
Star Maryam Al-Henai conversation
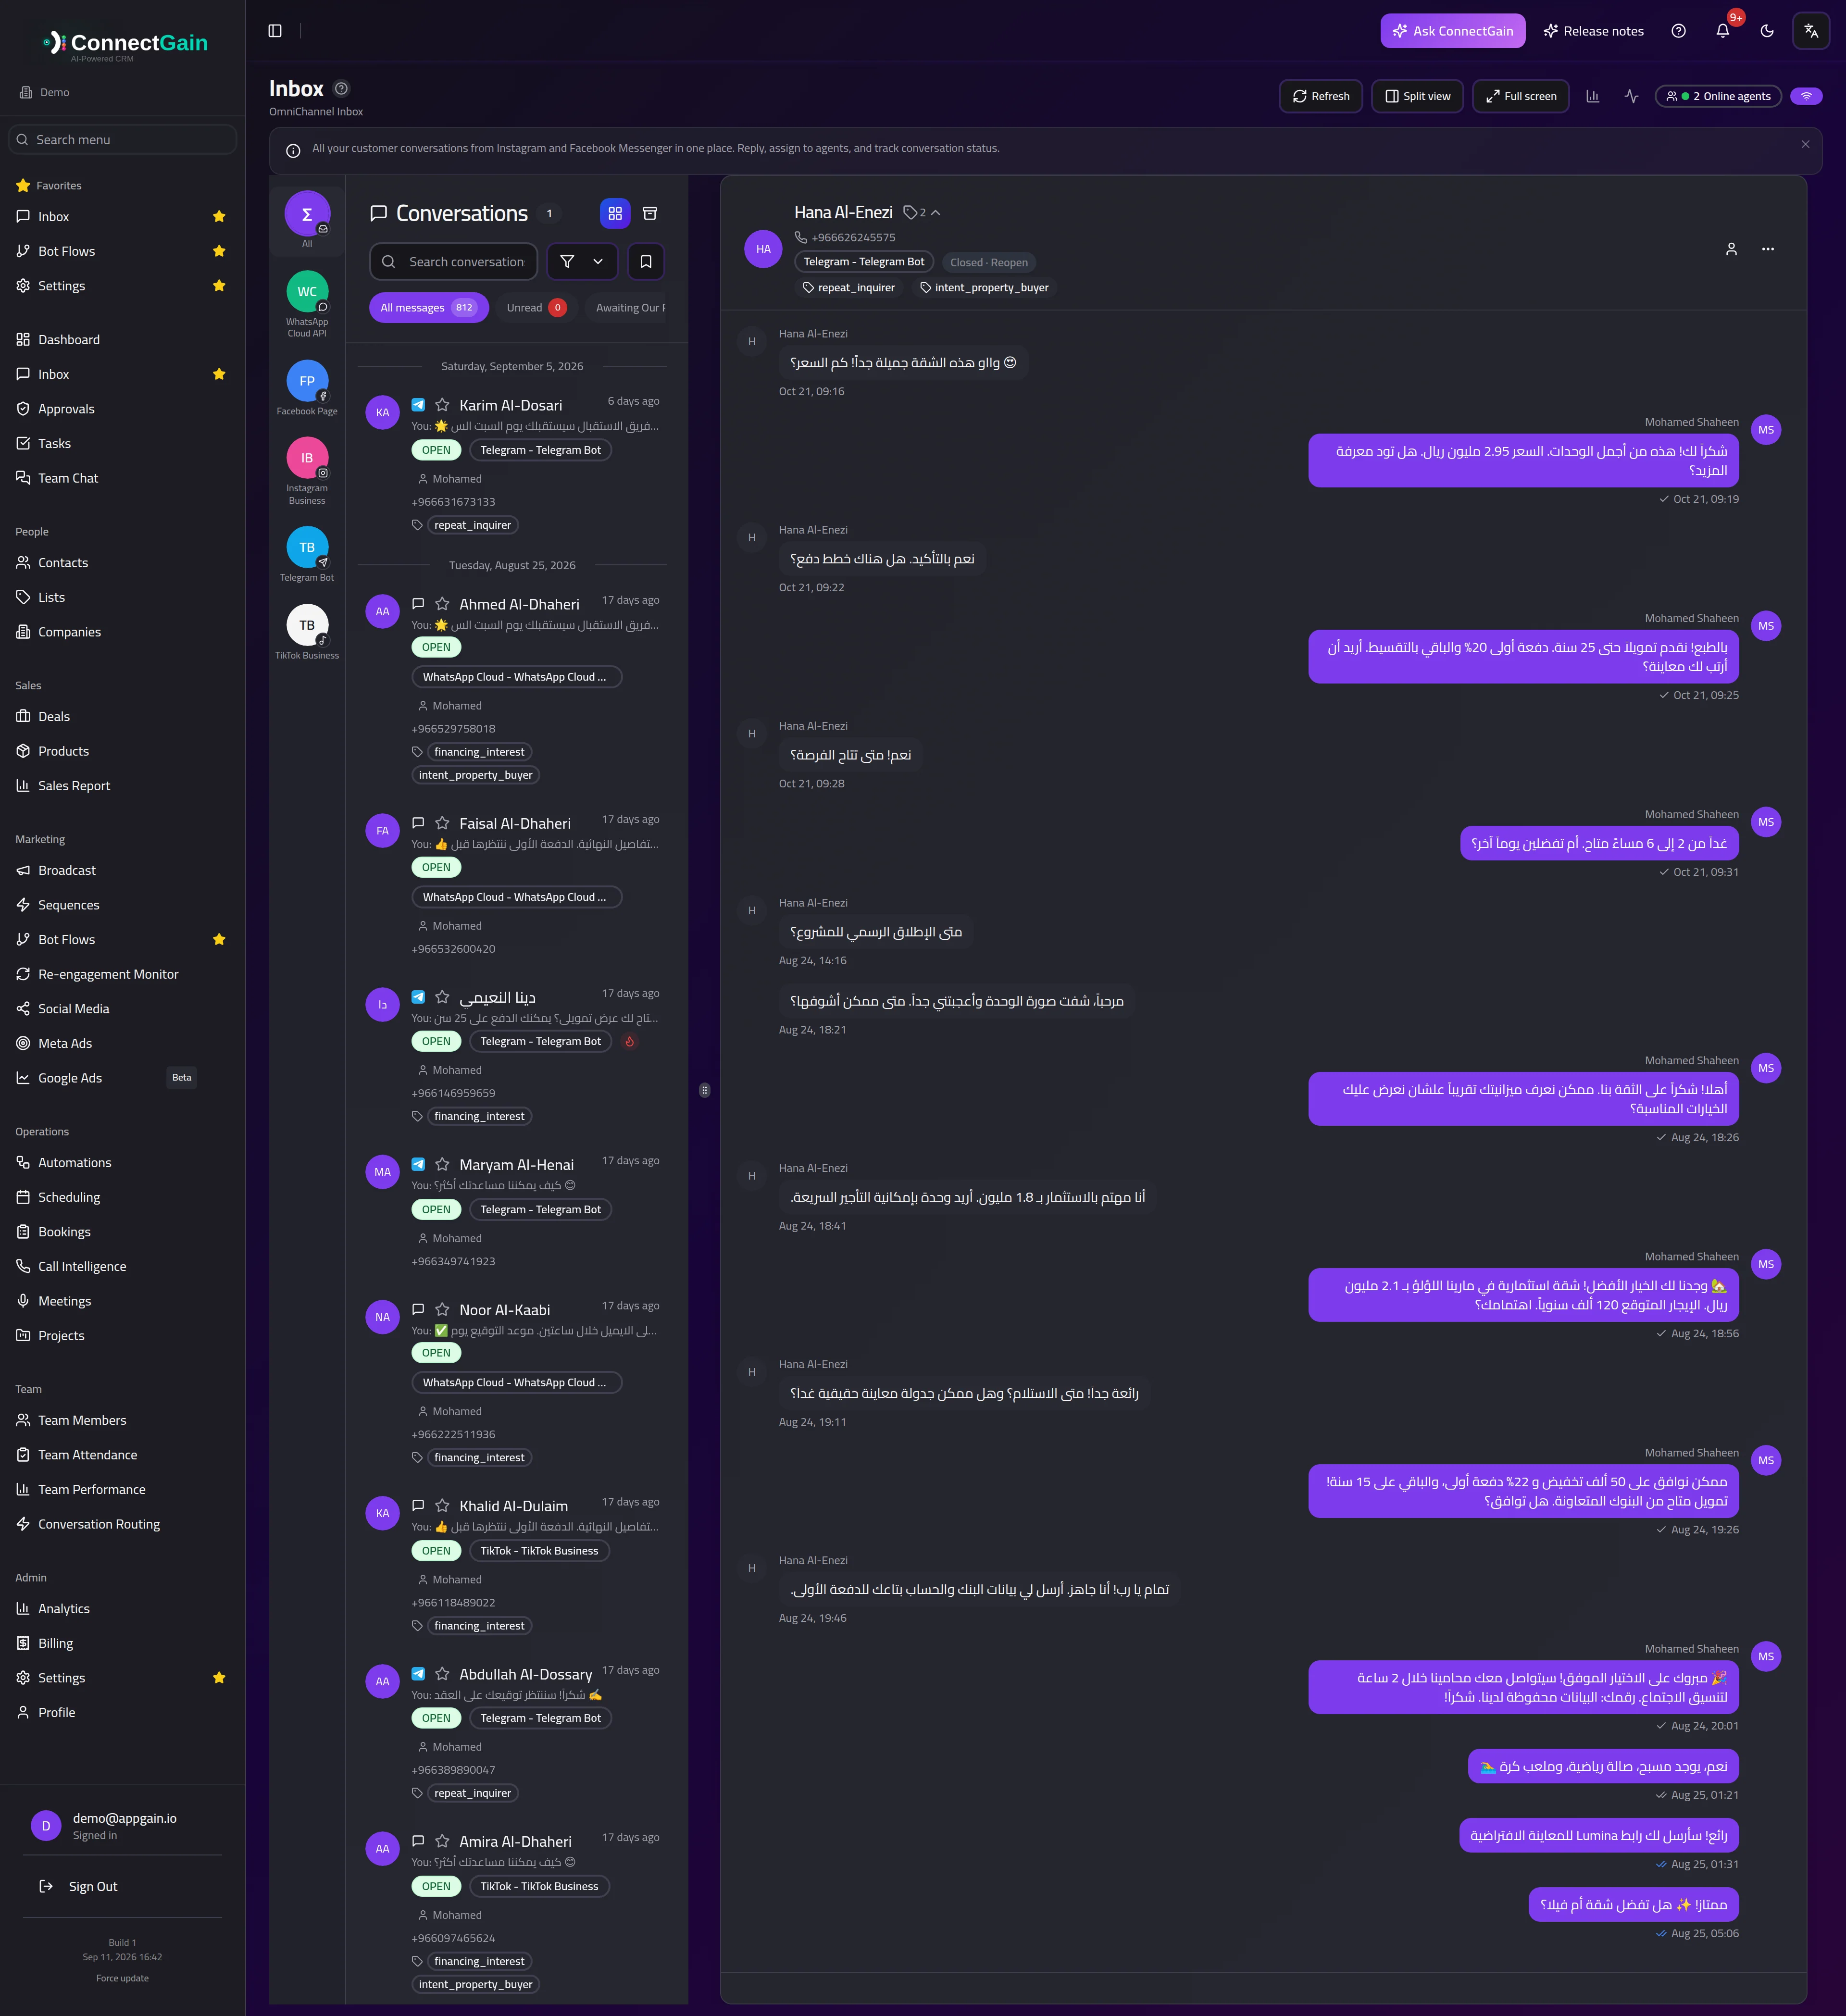442,1164
